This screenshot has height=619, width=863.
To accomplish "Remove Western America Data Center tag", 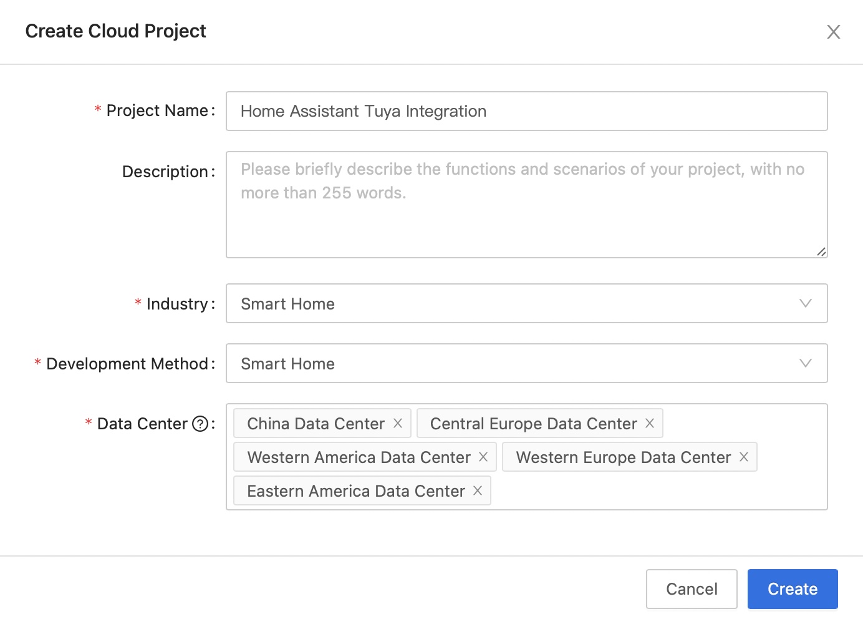I will click(x=483, y=457).
